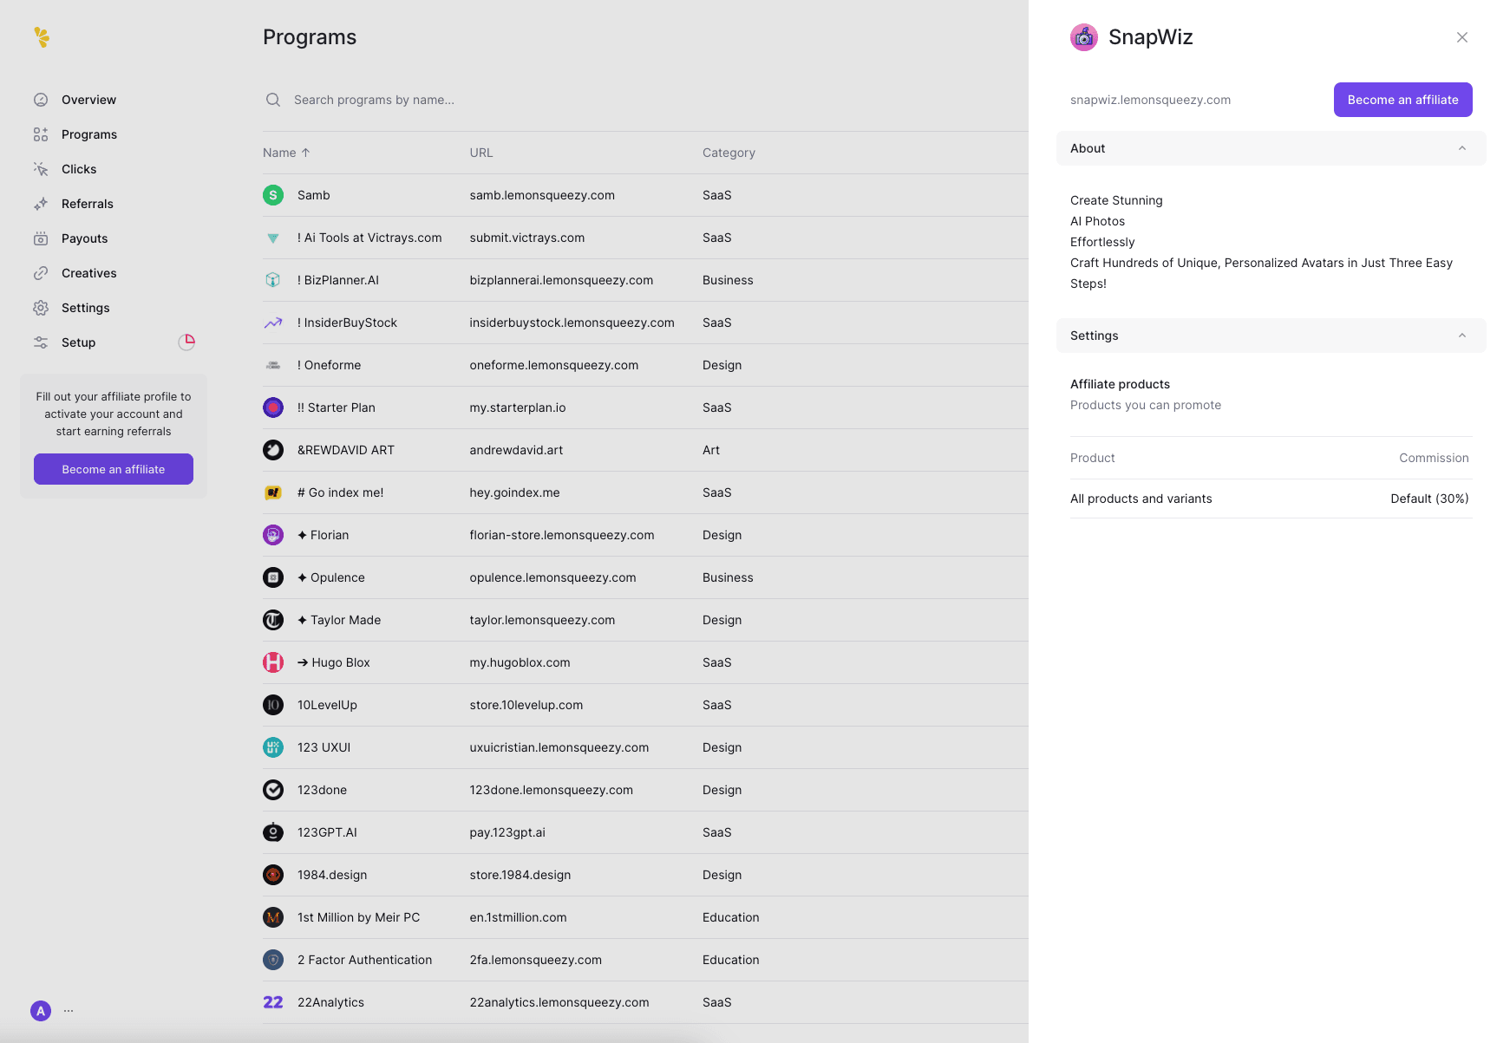Click the Samb green S logo
Viewport: 1510px width, 1043px height.
273,195
